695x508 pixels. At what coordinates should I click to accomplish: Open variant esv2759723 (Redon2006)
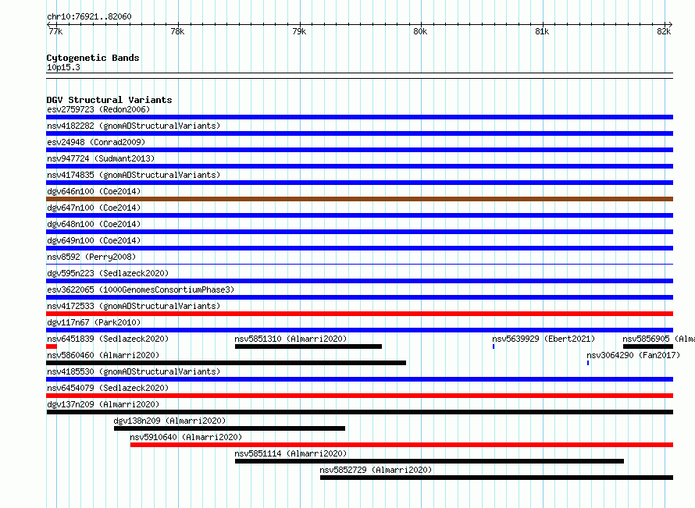tap(98, 109)
